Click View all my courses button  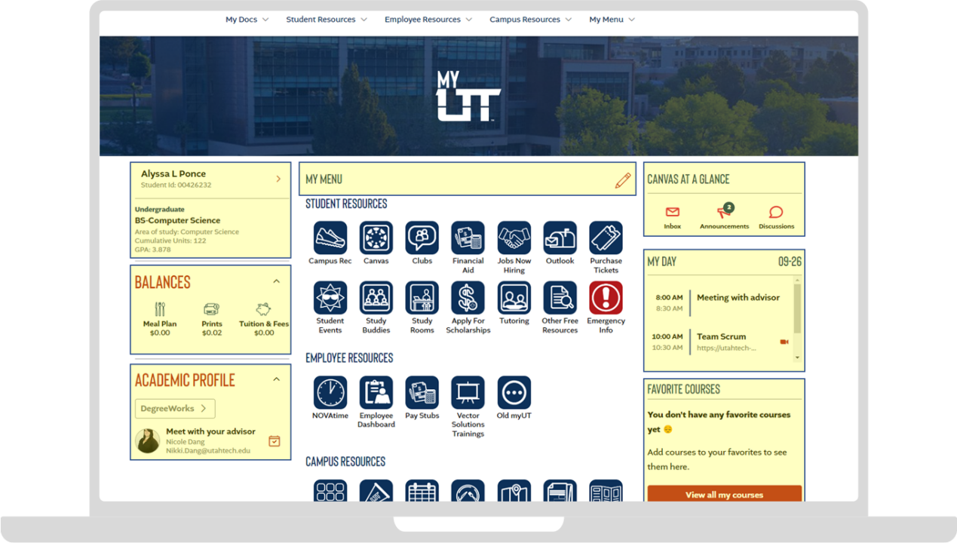pyautogui.click(x=724, y=495)
